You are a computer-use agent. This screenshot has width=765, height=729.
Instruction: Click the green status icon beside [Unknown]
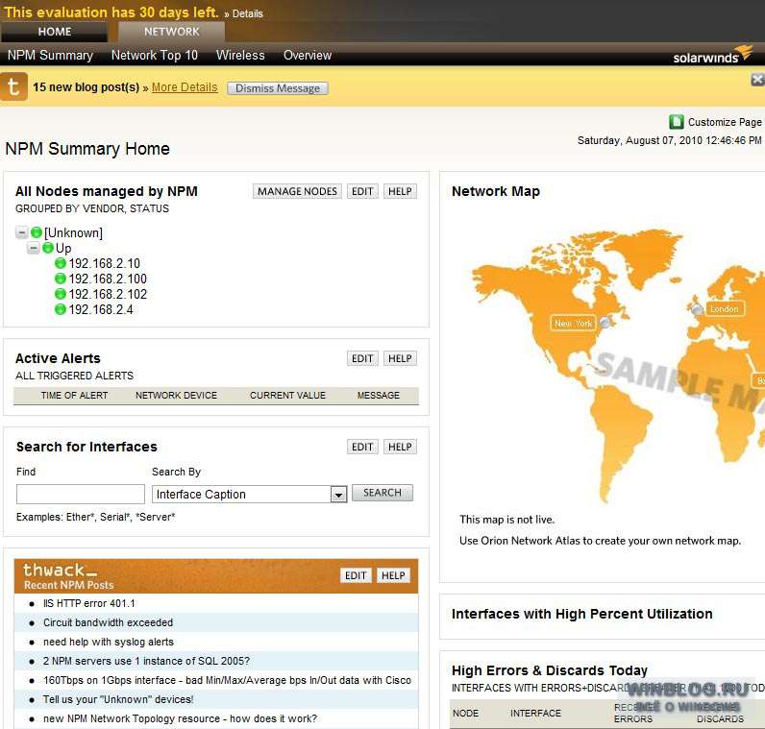(x=37, y=232)
